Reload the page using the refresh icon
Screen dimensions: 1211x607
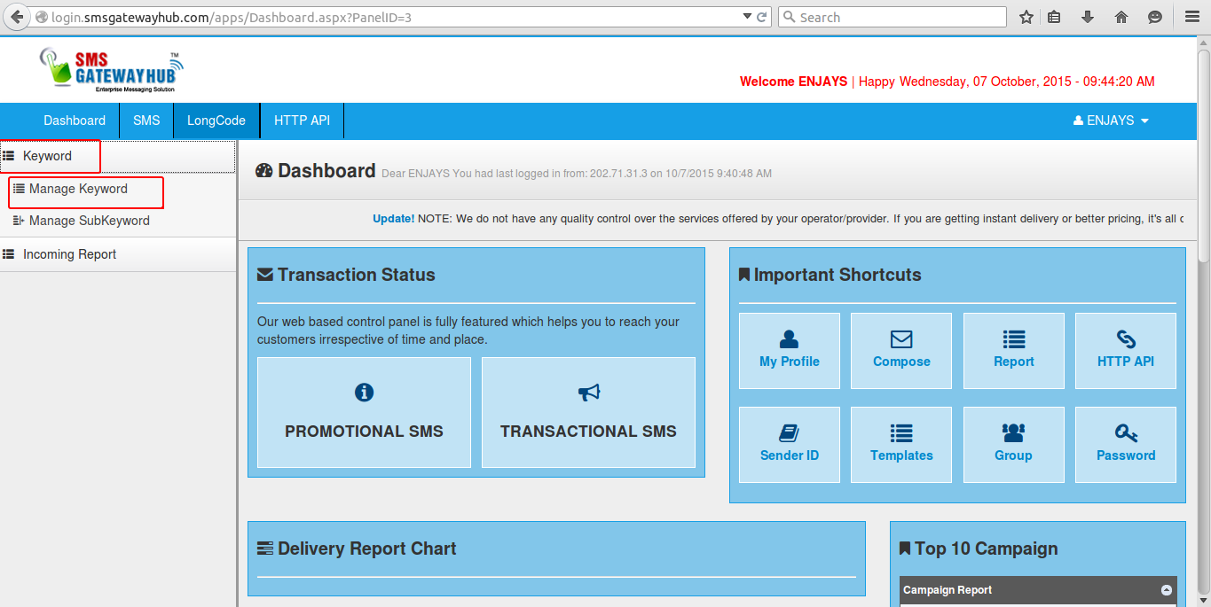pos(762,17)
